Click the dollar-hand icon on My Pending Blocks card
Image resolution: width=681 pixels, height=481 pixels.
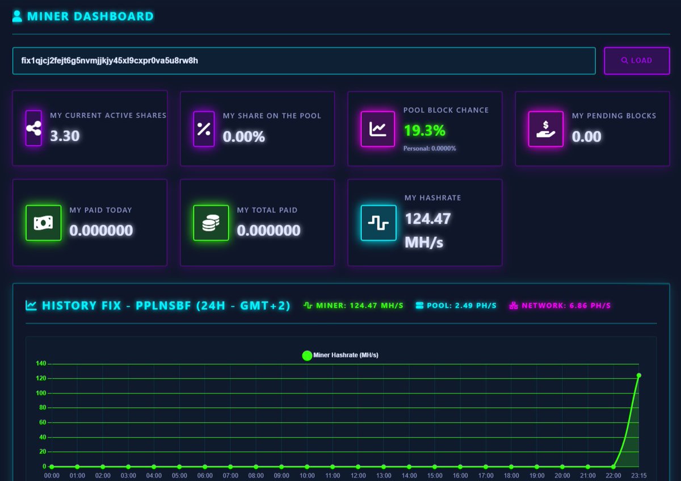tap(545, 129)
